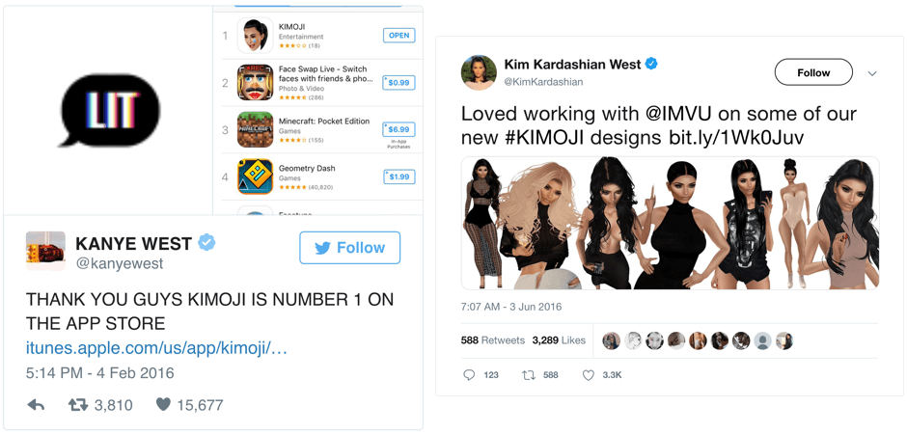Click Kim Kardashian West's verified badge
The image size is (907, 434).
tap(652, 65)
